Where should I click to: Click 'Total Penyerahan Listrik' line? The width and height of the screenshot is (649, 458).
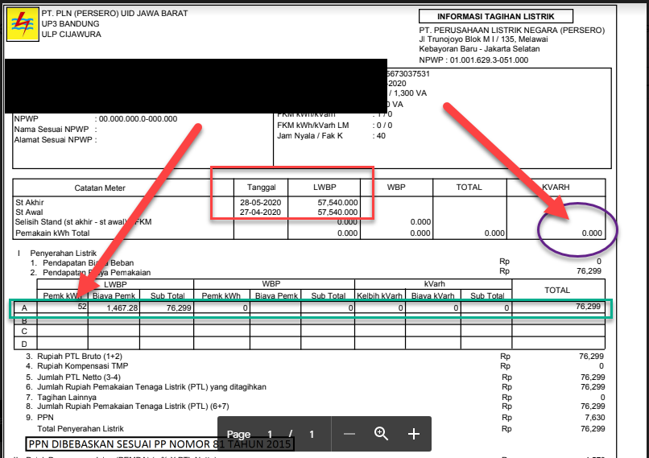81,429
